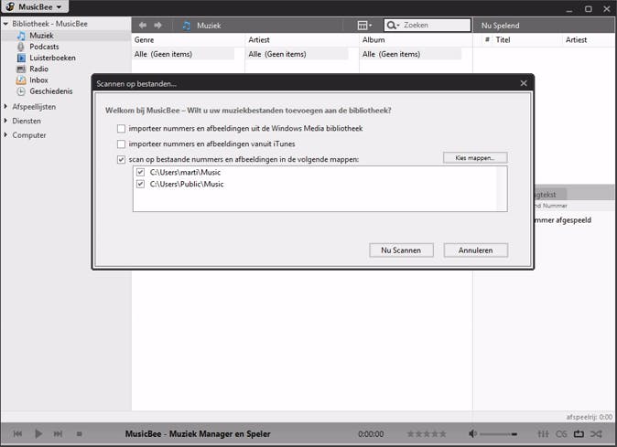Viewport: 617px width, 447px height.
Task: Click the search magnifier dropdown icon
Action: (393, 26)
